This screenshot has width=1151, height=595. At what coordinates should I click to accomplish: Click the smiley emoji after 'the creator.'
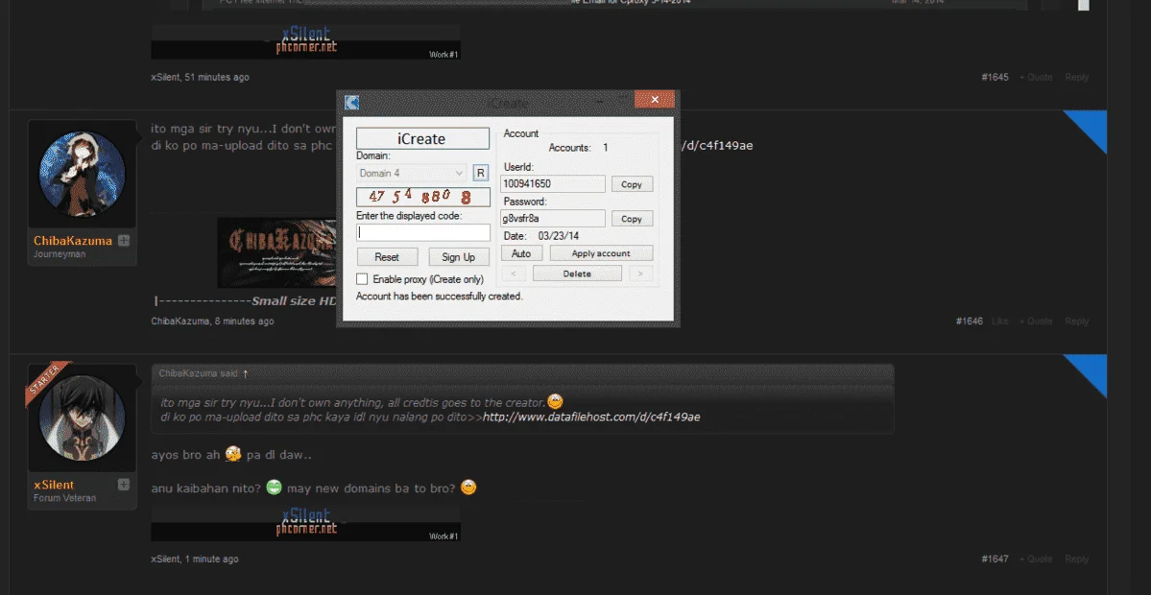point(556,402)
